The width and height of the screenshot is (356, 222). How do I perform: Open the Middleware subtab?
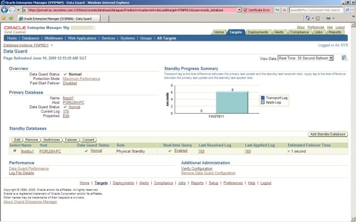[x=53, y=38]
